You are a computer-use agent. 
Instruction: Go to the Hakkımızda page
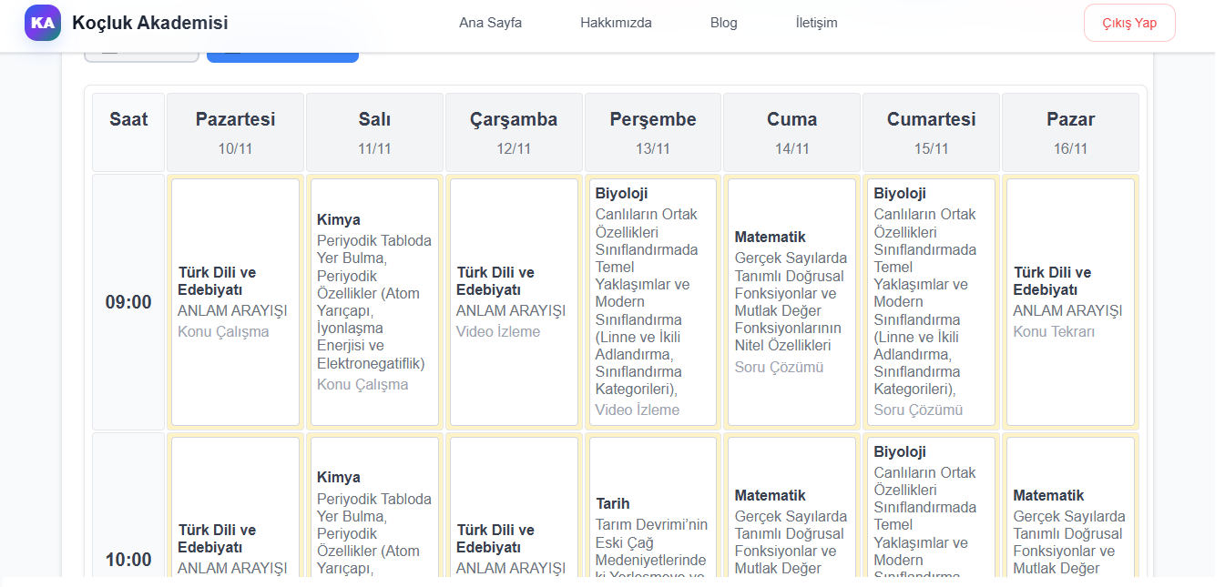(x=616, y=23)
